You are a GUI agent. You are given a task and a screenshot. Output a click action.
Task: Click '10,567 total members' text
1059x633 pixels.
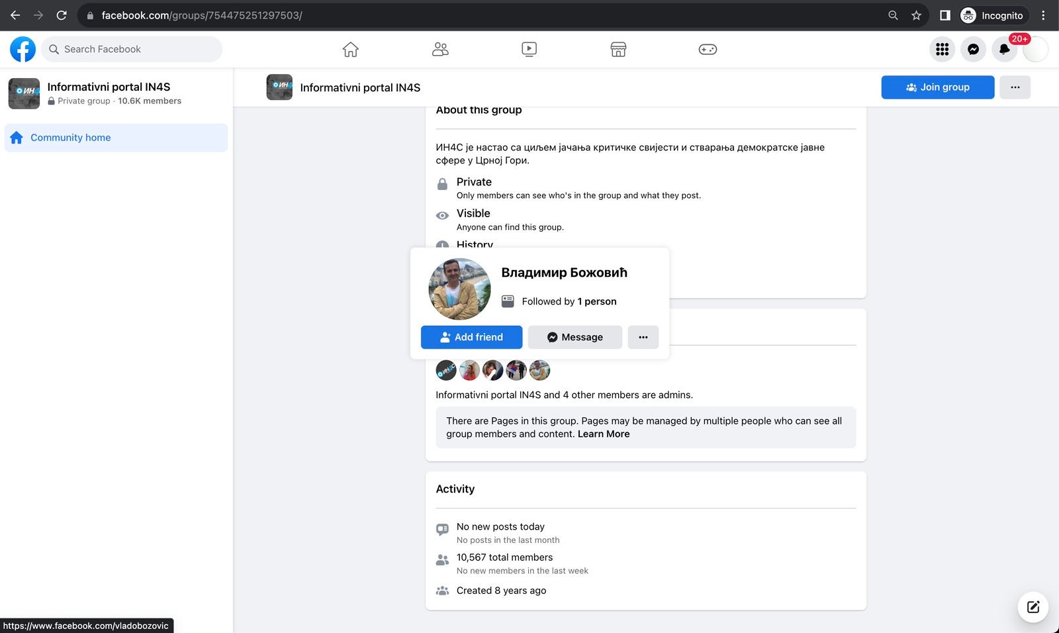click(504, 558)
